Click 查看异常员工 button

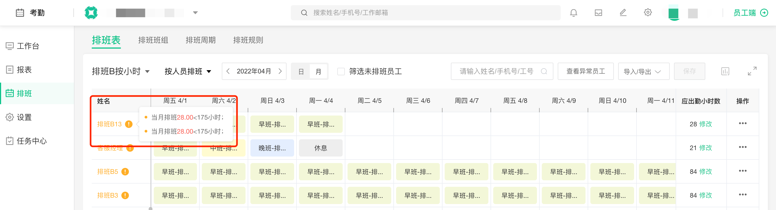[586, 71]
